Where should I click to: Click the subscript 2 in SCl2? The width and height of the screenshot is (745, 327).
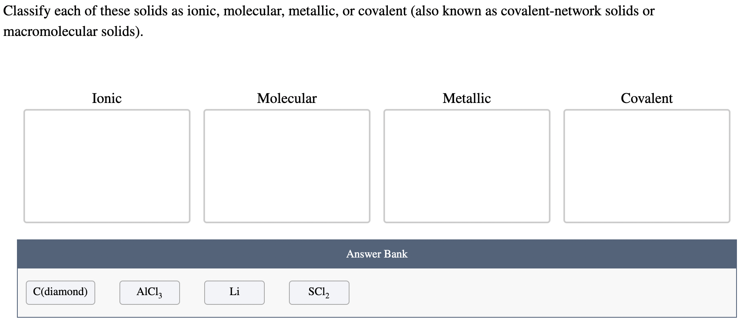328,296
